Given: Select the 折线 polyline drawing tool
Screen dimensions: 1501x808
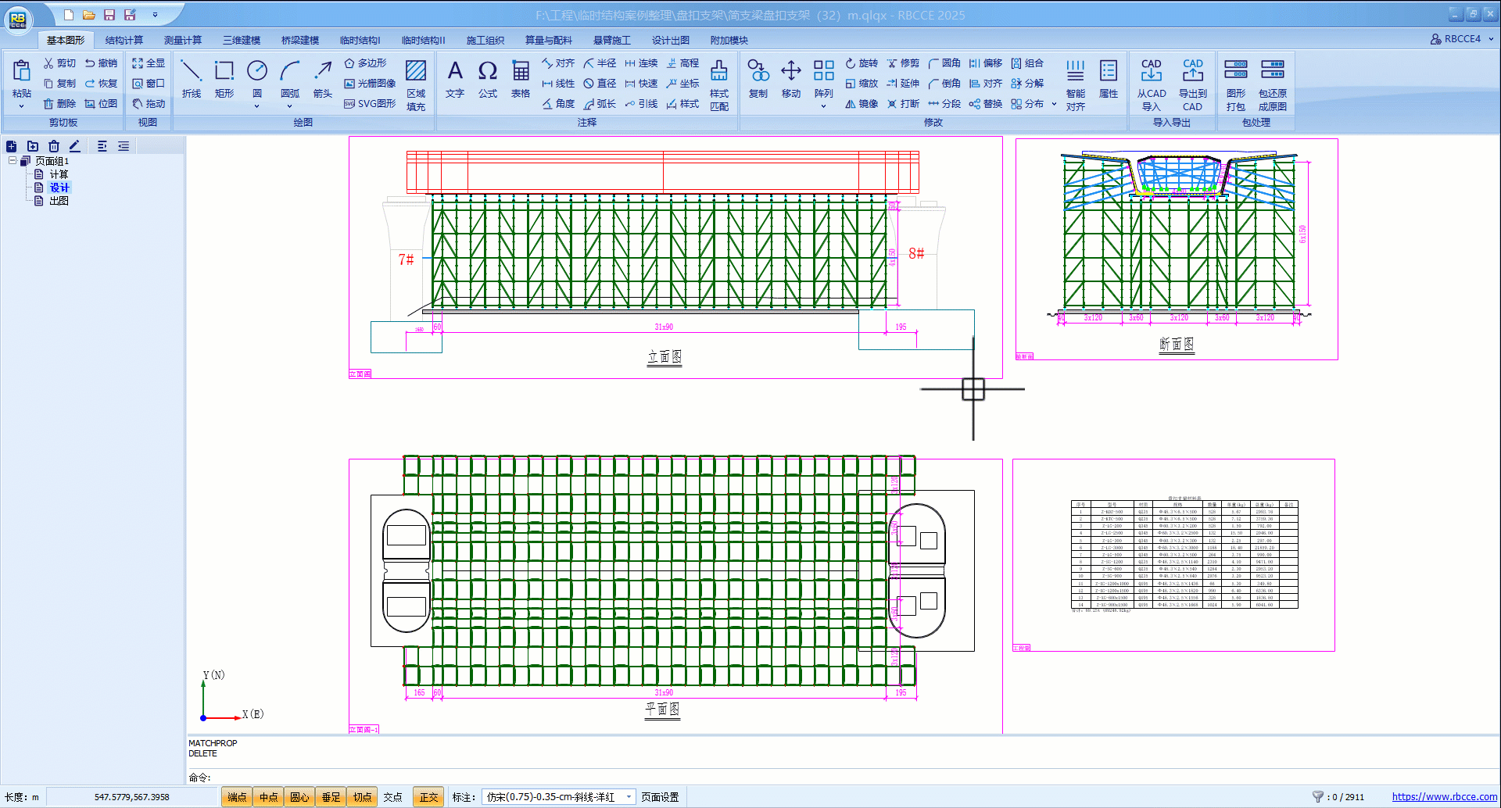Looking at the screenshot, I should tap(191, 78).
